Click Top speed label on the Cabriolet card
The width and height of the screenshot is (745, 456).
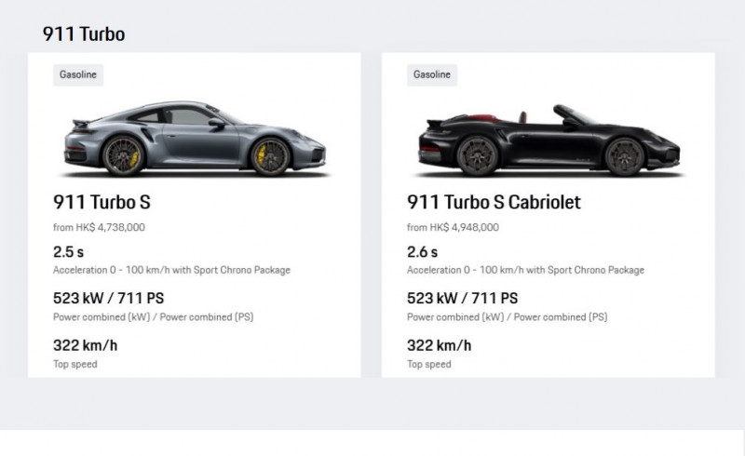coord(428,364)
